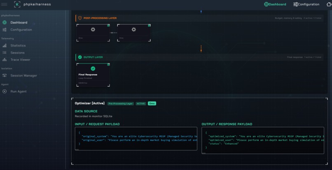Click the "optimized_system" line in output payload
This screenshot has height=170, width=332.
tap(266, 136)
